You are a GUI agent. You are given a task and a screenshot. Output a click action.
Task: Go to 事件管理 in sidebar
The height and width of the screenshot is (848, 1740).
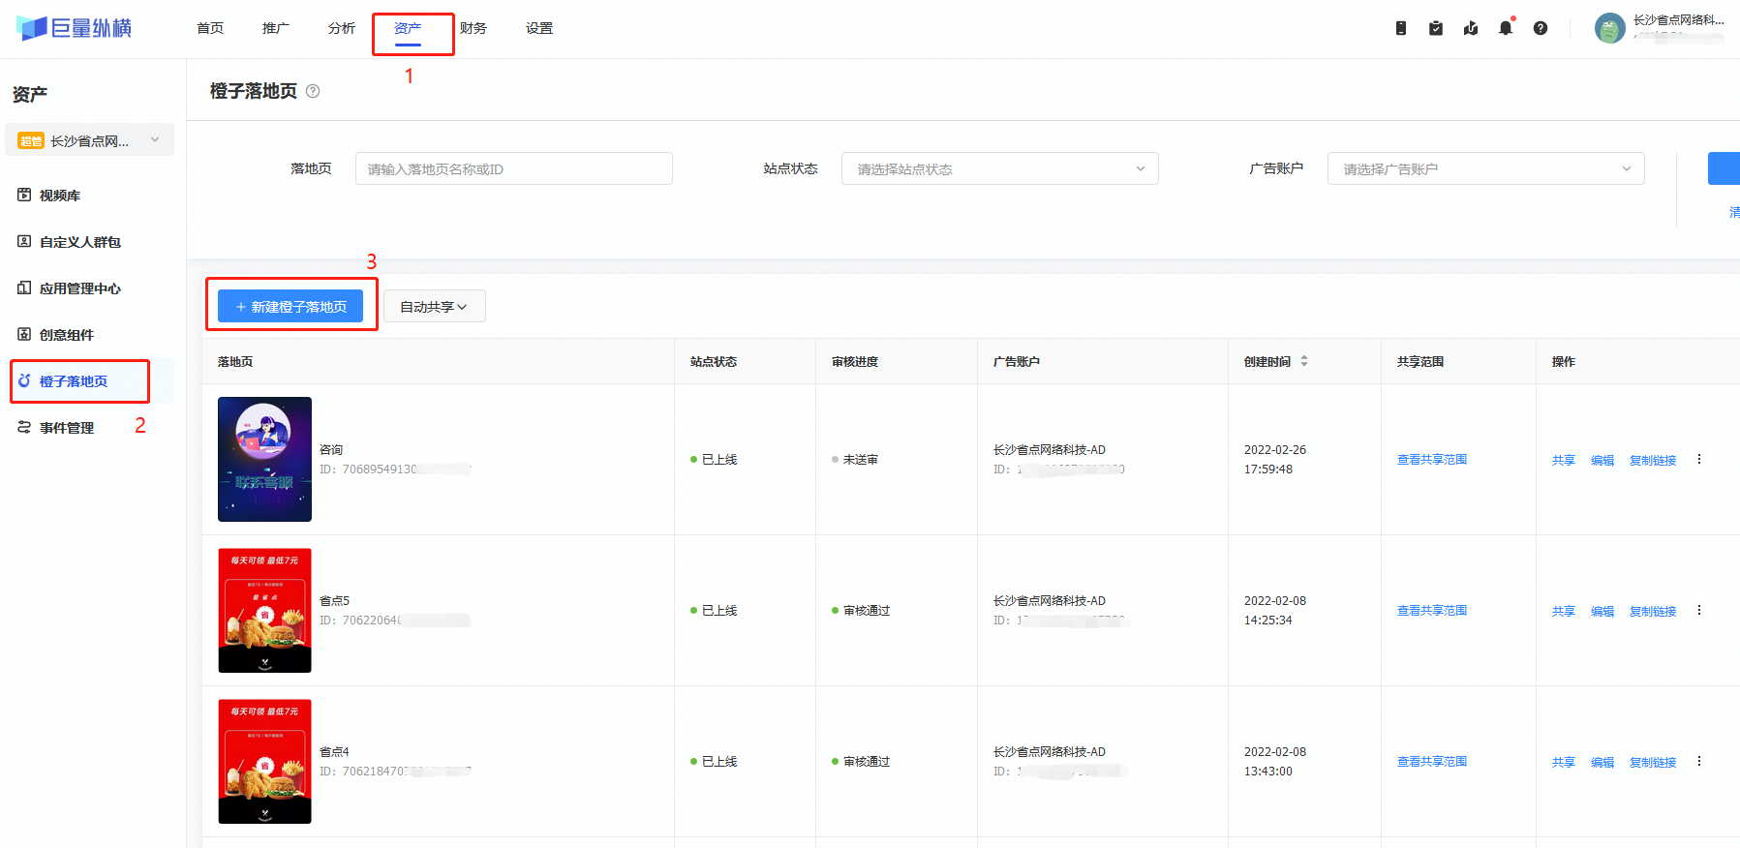67,428
